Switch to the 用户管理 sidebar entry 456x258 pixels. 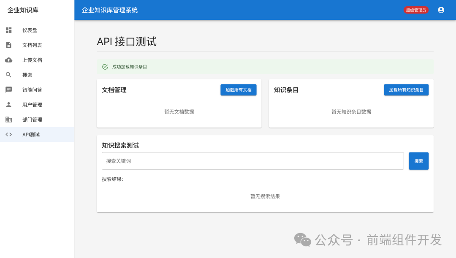pos(32,104)
